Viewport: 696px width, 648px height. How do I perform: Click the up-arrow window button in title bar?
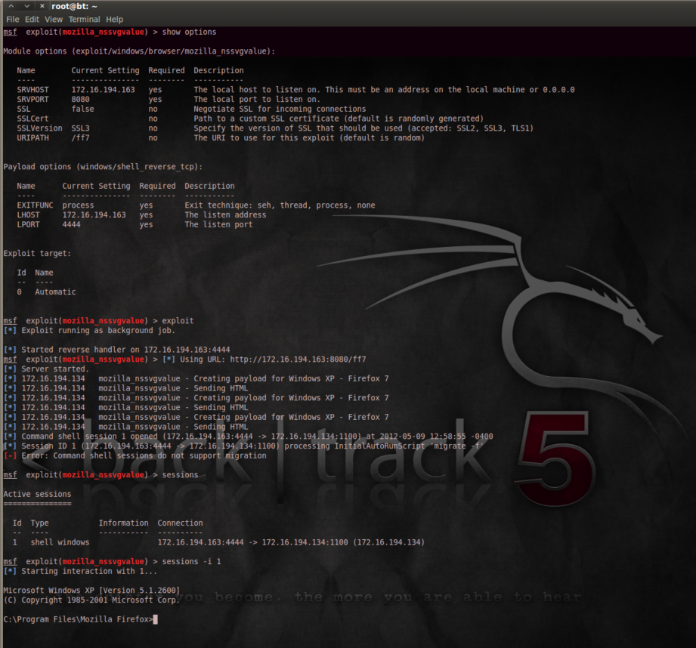(x=11, y=6)
